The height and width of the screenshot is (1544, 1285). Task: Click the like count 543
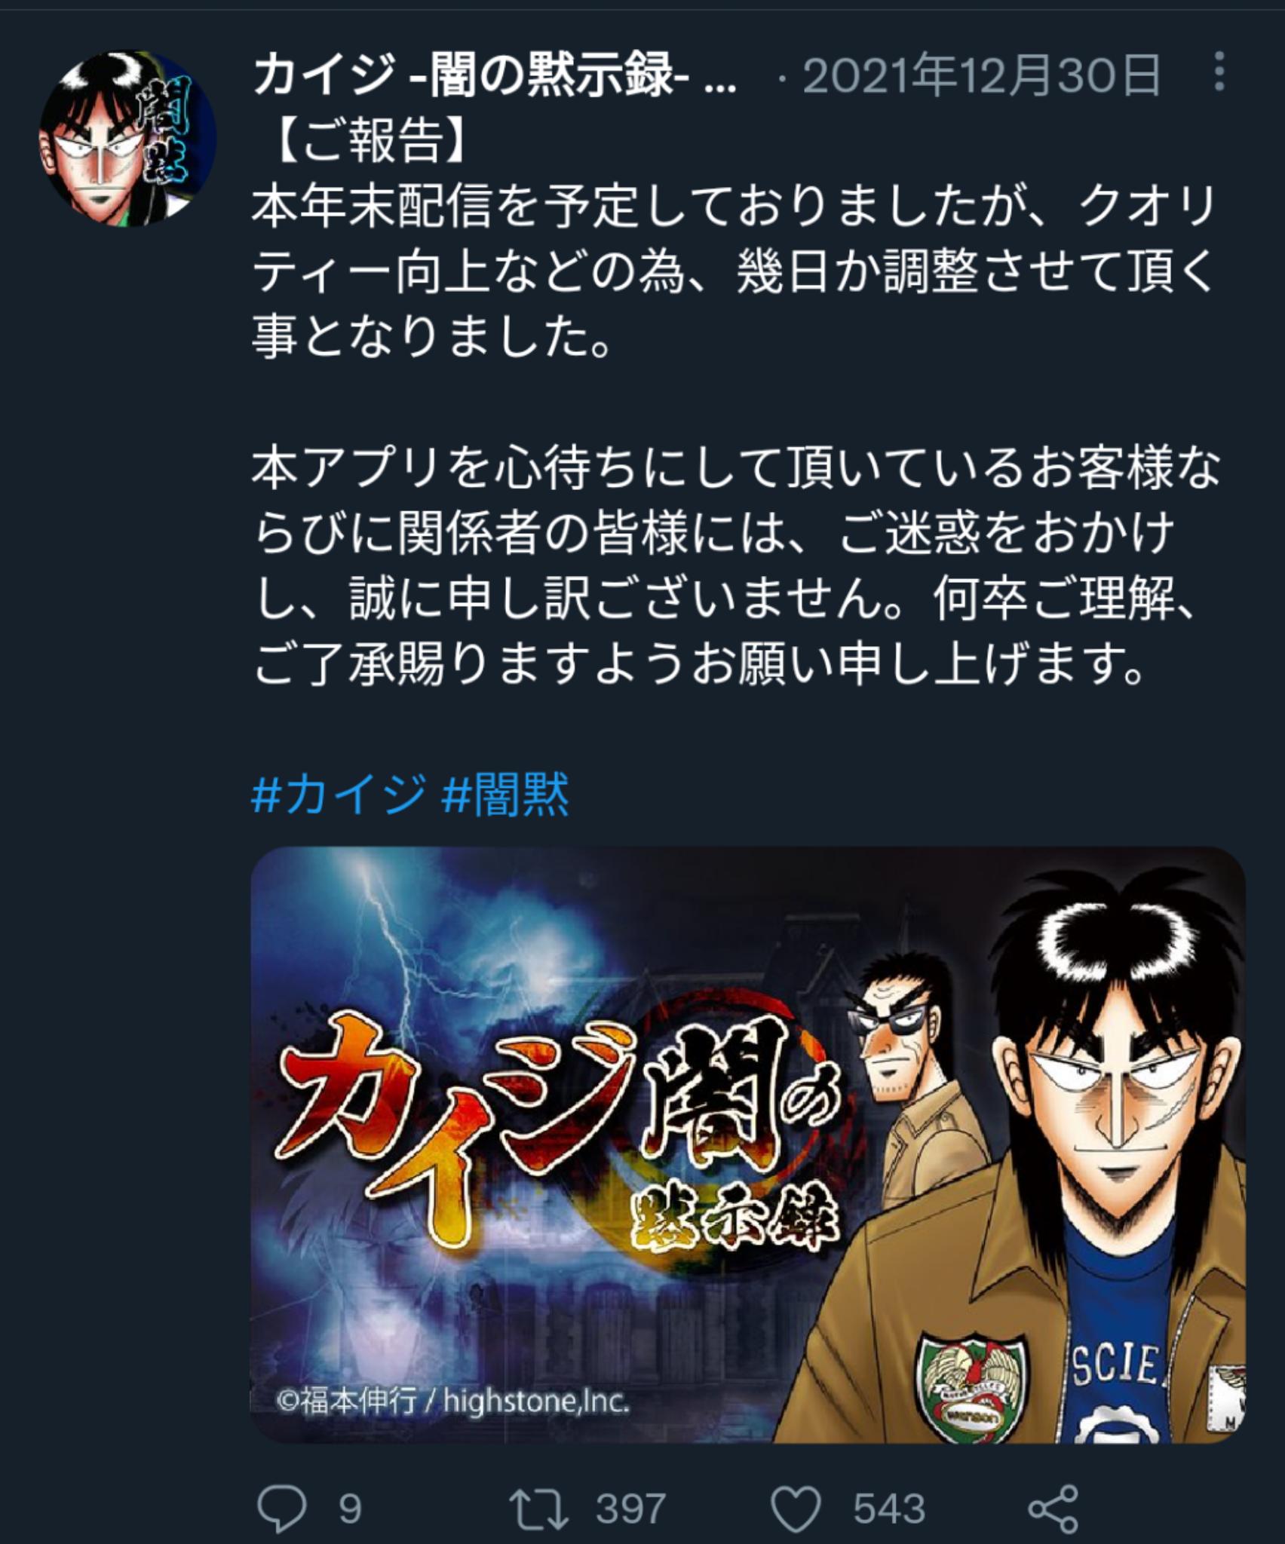(x=889, y=1509)
